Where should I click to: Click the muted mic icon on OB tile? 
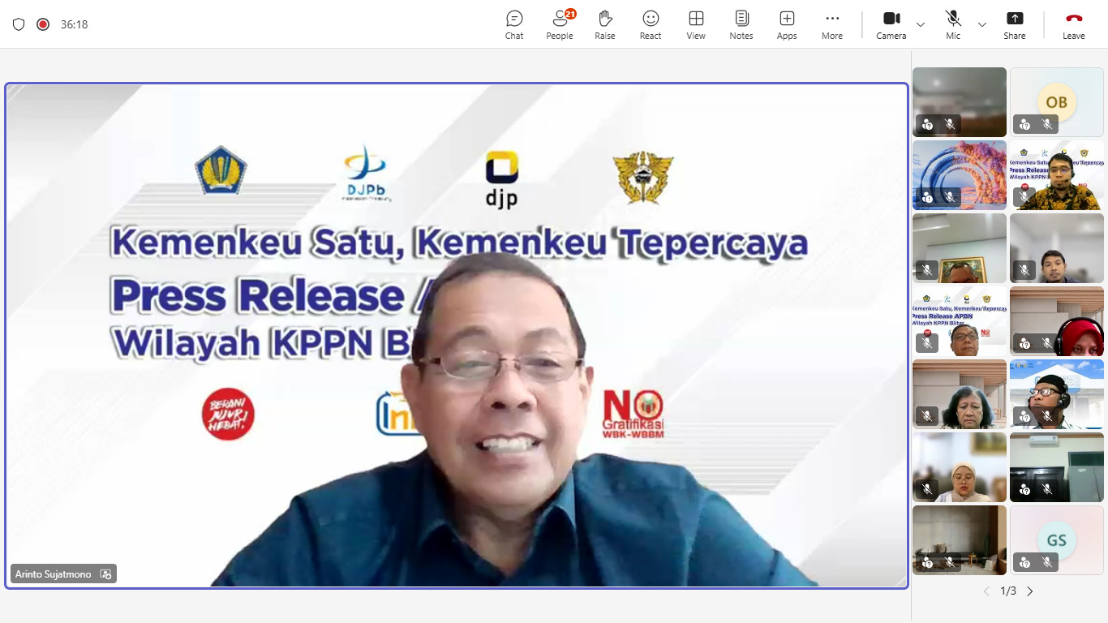[1047, 124]
